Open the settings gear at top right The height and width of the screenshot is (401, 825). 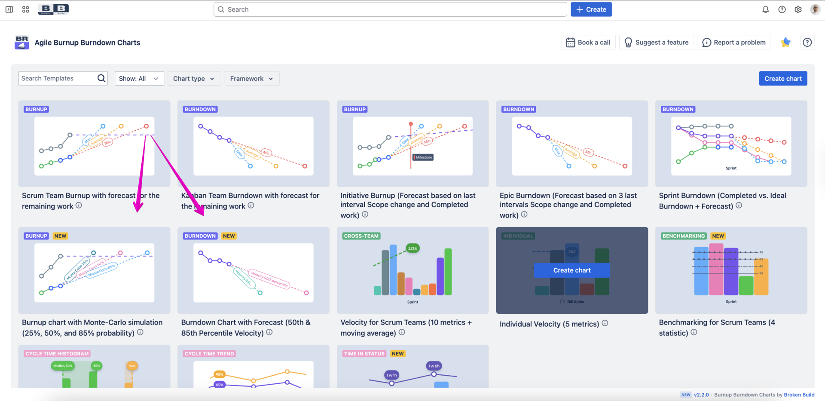click(x=798, y=9)
